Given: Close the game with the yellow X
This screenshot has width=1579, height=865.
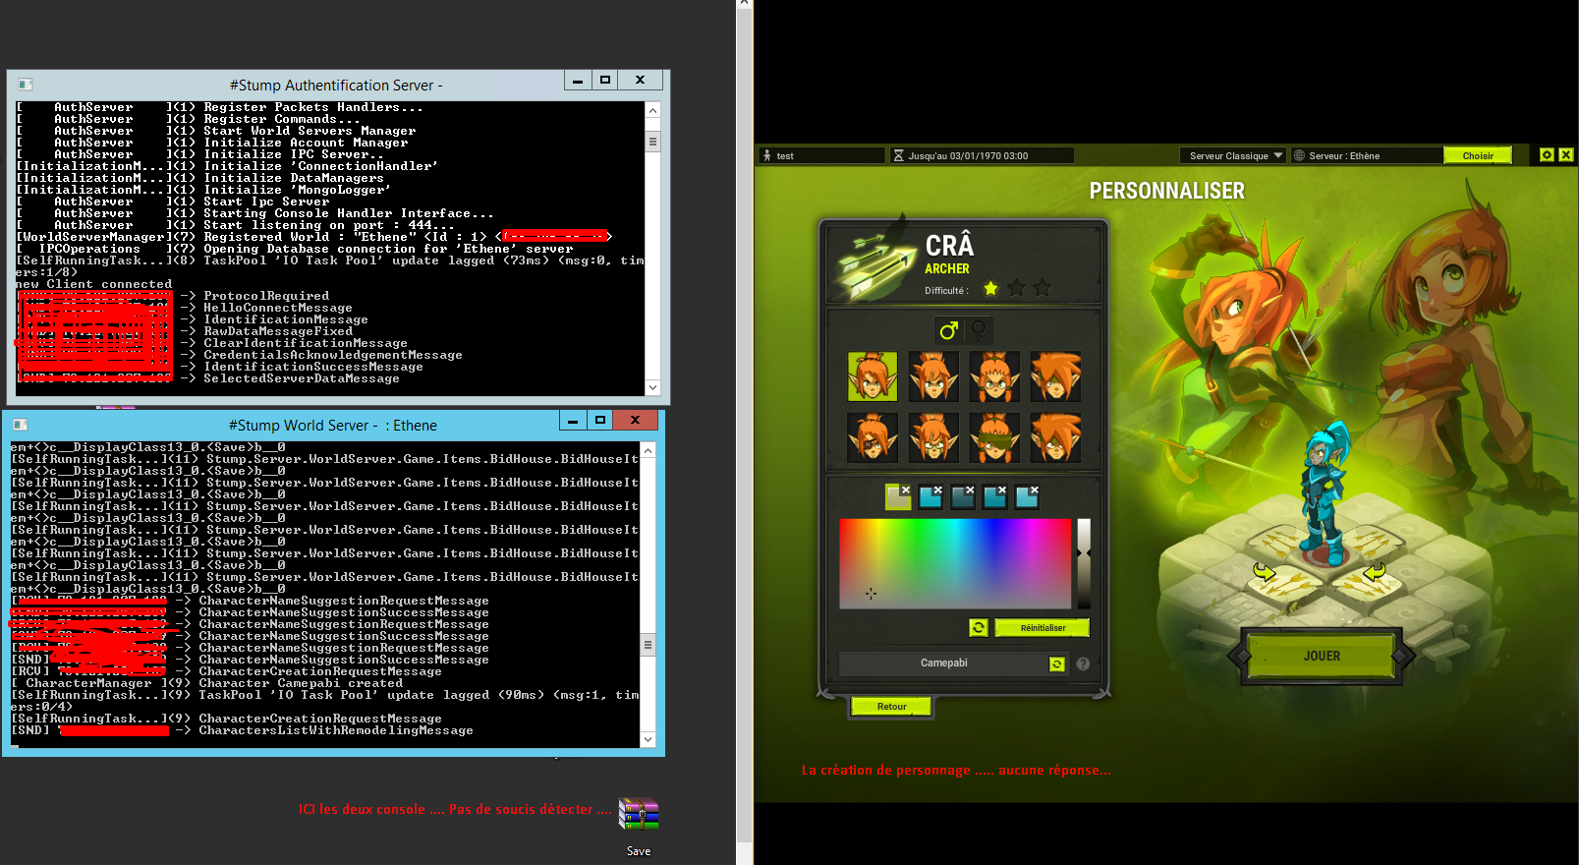Looking at the screenshot, I should (1566, 155).
